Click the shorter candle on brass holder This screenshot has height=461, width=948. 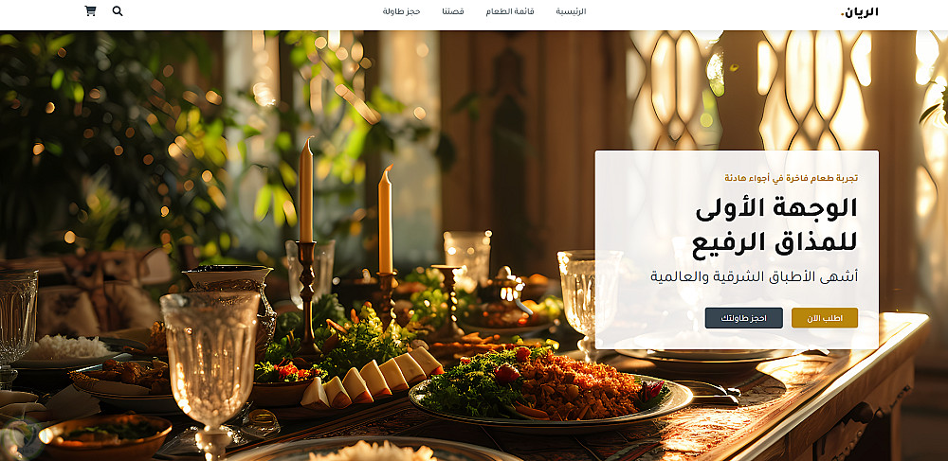pos(385,219)
